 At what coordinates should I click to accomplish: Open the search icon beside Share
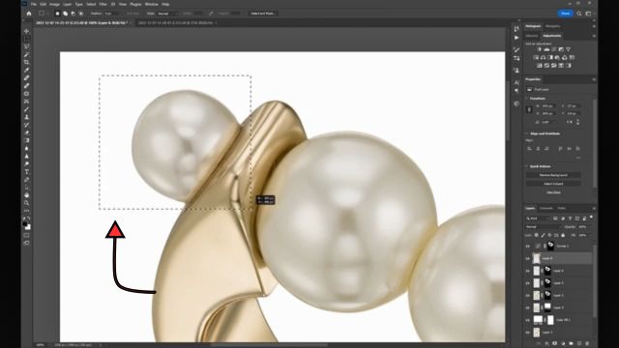click(578, 14)
